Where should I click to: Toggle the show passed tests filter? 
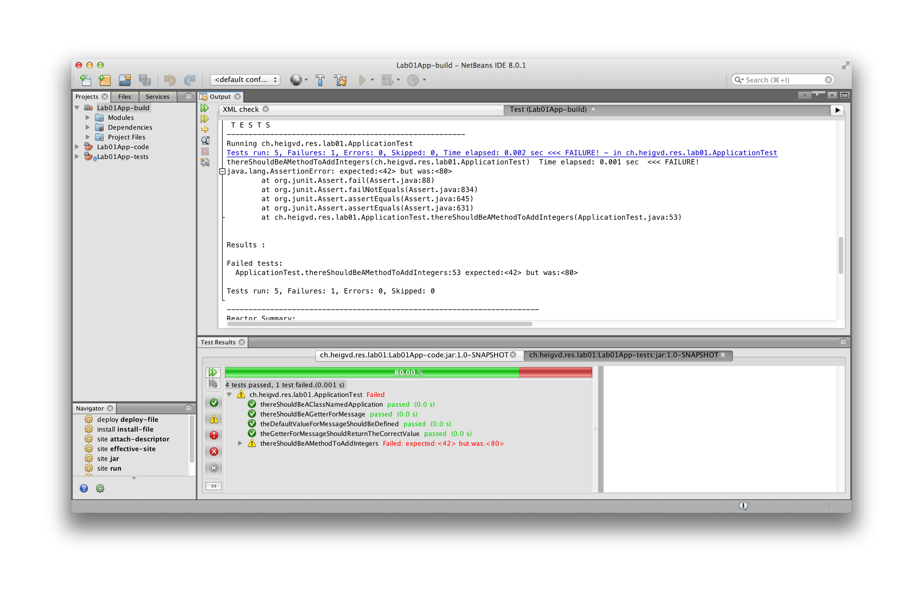(214, 403)
